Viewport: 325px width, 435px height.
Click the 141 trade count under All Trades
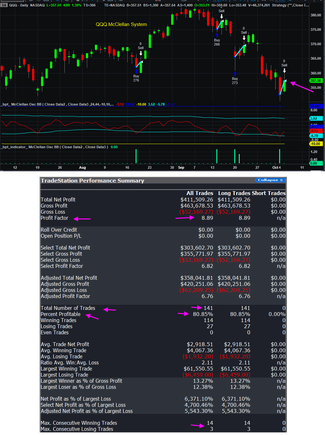pos(208,308)
